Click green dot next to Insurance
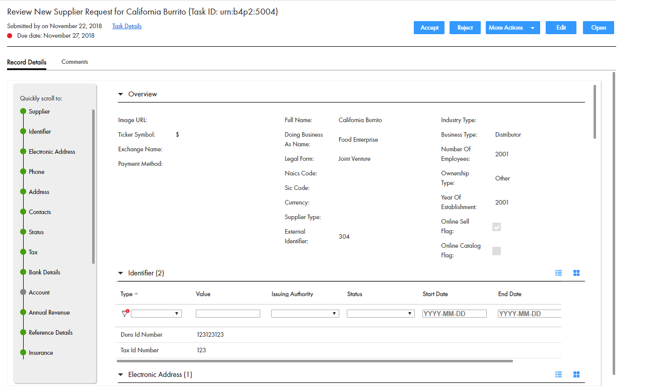This screenshot has height=392, width=664. pyautogui.click(x=23, y=353)
